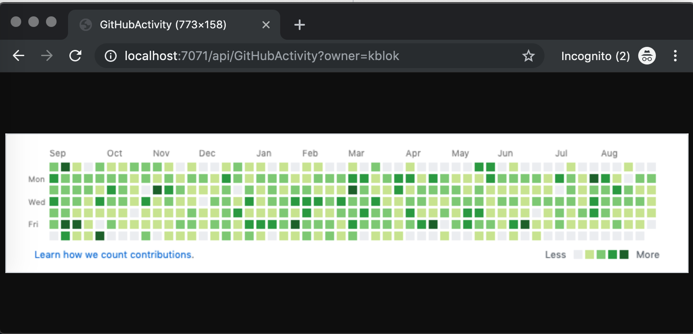Click the Fri weekday label
The width and height of the screenshot is (693, 334).
pos(34,224)
